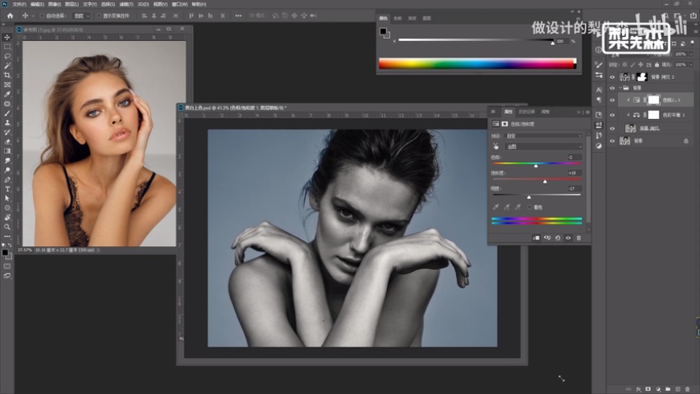Hide the bottom Background (背景) layer
The image size is (700, 394).
612,141
